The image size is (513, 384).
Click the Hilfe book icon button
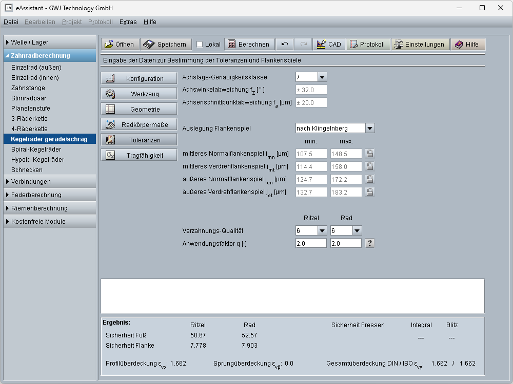coord(467,45)
